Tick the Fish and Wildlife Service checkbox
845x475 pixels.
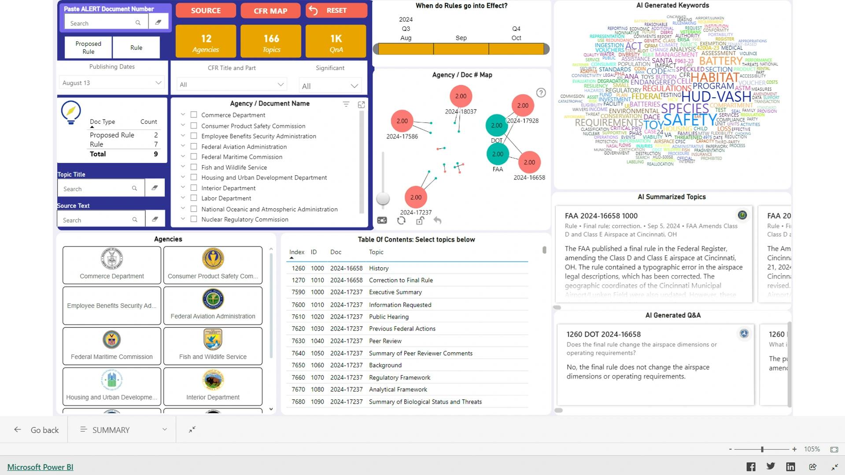pos(194,167)
